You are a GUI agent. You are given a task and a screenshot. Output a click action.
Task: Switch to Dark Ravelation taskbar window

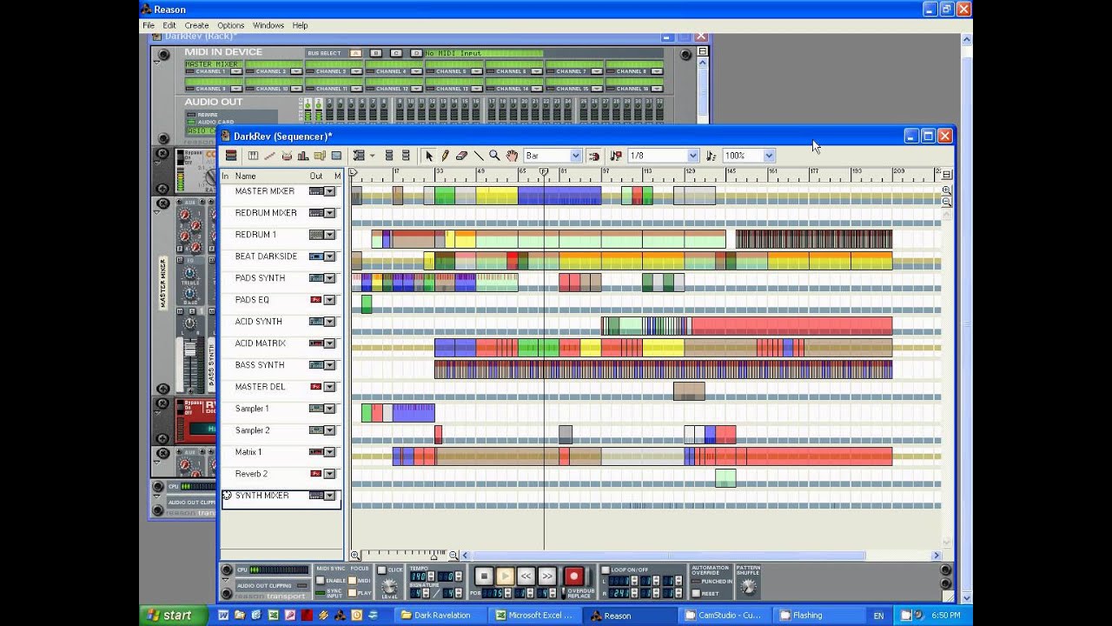click(x=441, y=616)
